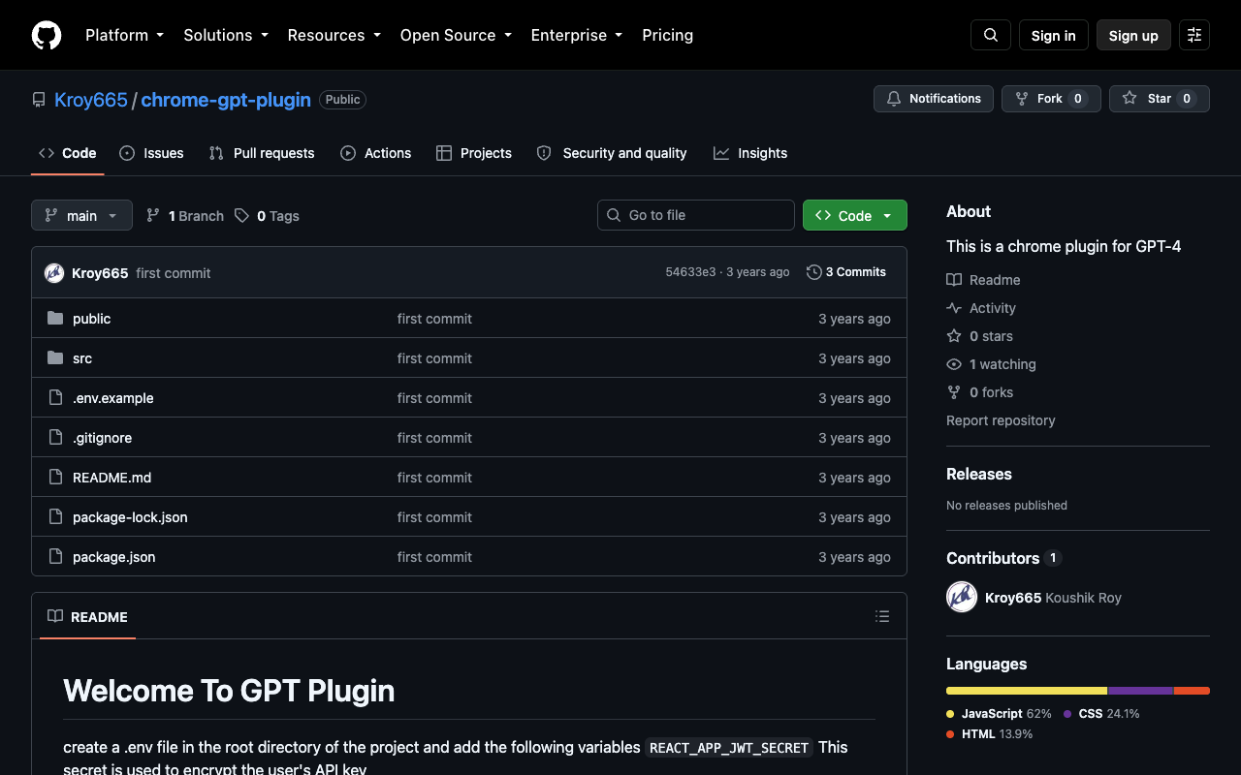Expand the Open Source menu
Image resolution: width=1241 pixels, height=775 pixels.
pyautogui.click(x=456, y=35)
